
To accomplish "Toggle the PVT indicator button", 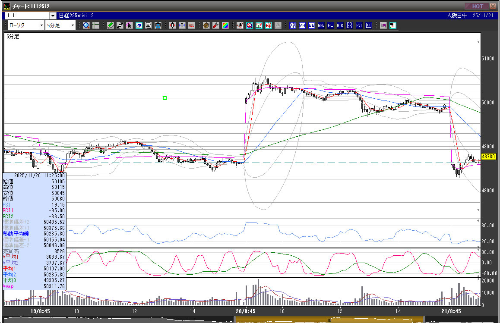I will tap(359, 25).
